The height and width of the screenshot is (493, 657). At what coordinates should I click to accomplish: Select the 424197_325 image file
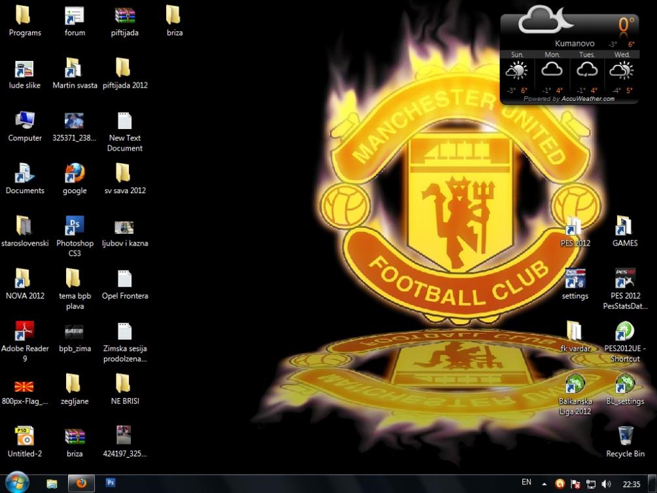click(124, 436)
